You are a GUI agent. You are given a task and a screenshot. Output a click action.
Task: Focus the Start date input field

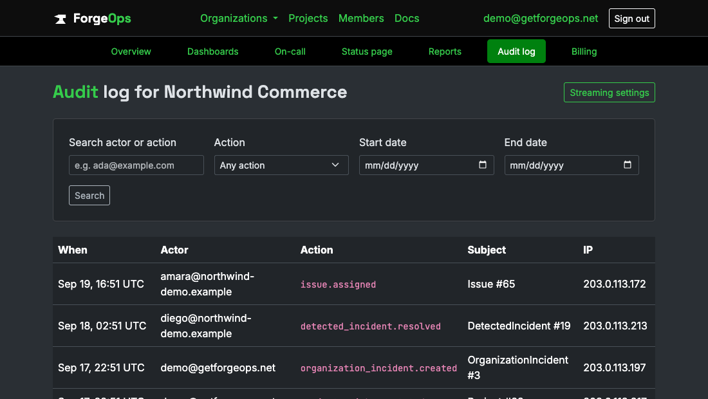coord(426,165)
